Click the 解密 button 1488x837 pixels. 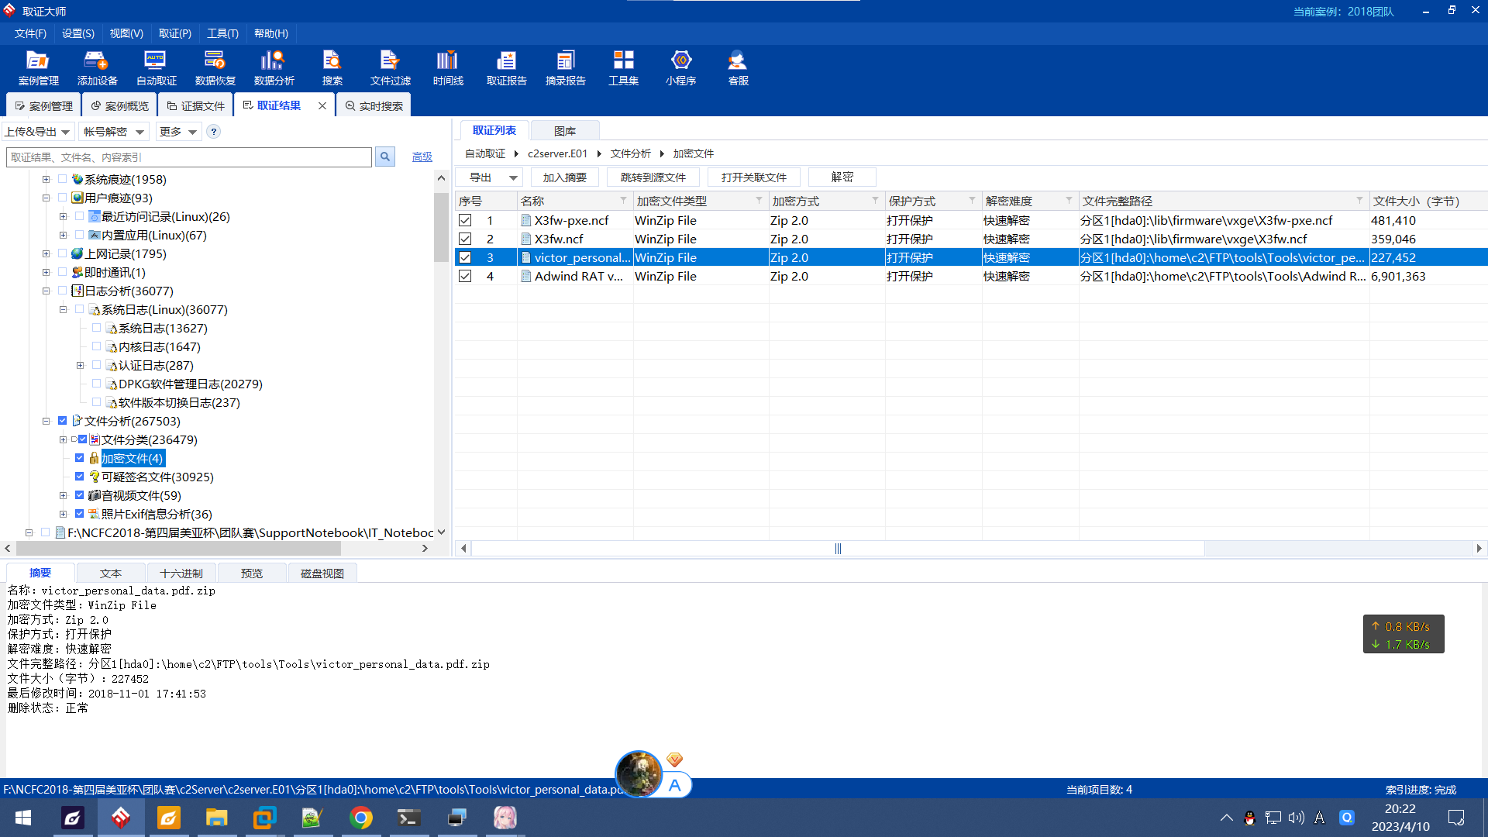coord(842,177)
